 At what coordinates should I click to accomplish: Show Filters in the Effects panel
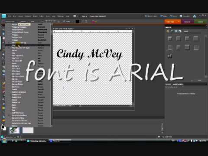[168, 31]
